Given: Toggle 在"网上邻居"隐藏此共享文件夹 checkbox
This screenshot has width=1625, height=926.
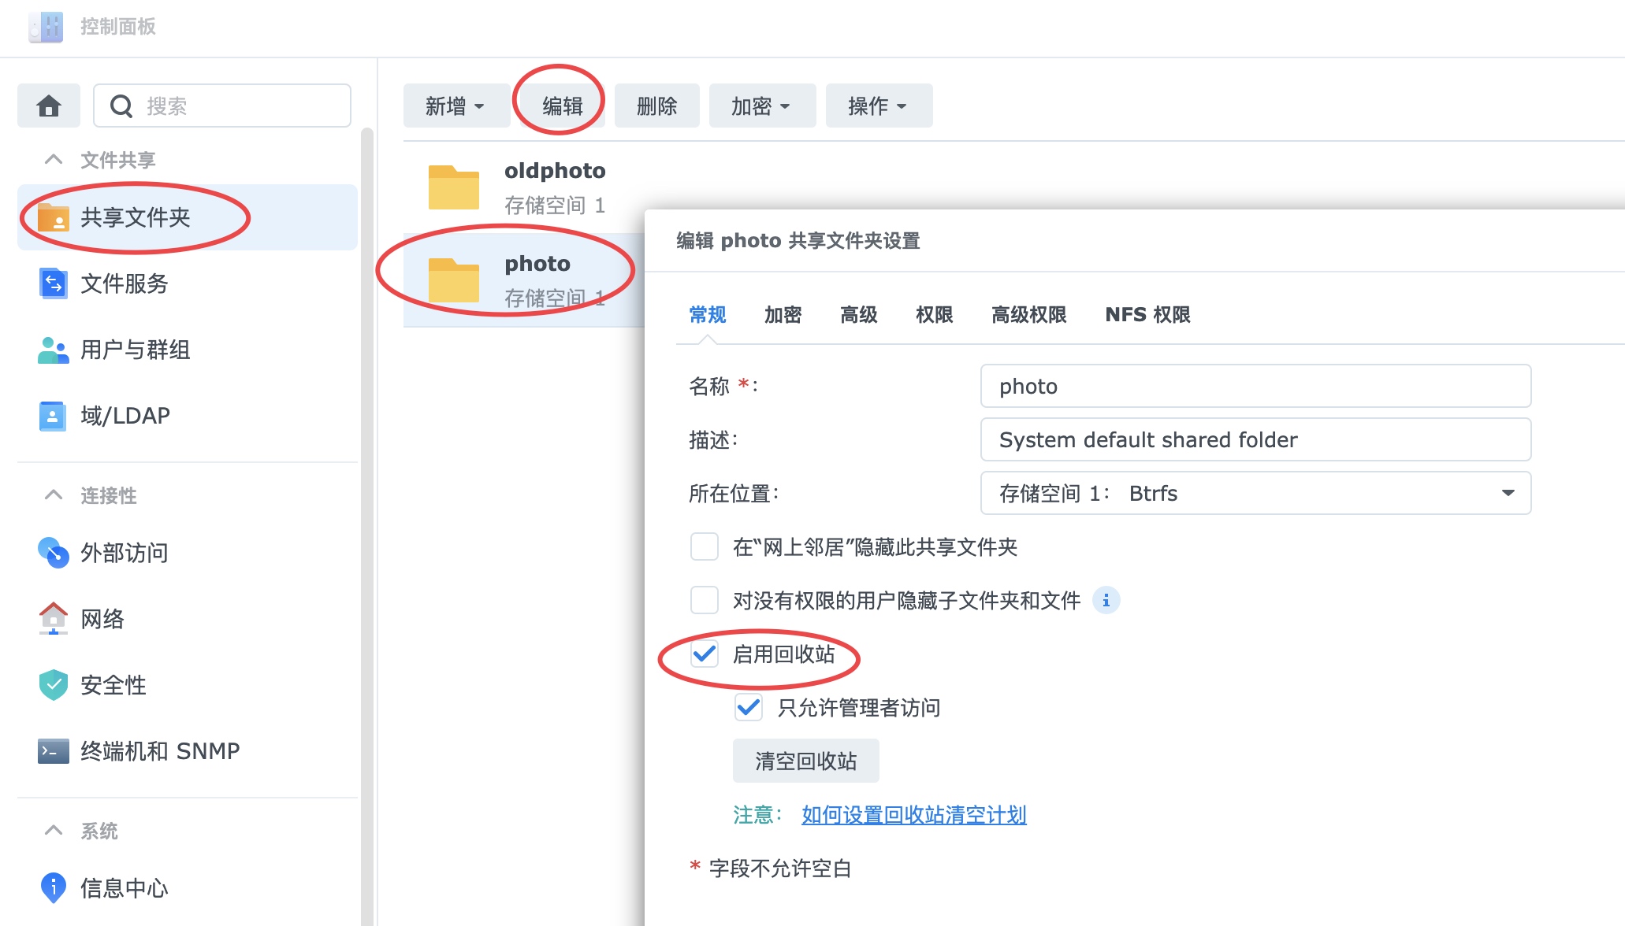Looking at the screenshot, I should (705, 547).
